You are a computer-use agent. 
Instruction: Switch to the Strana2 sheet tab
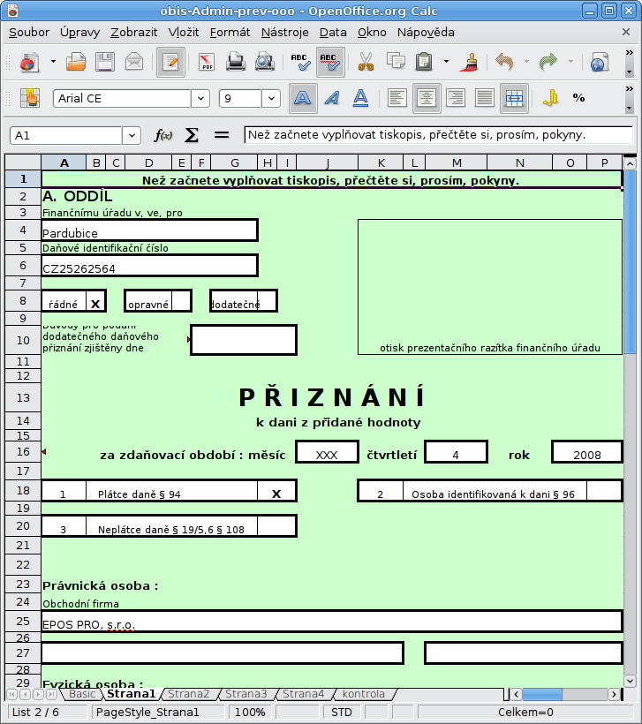189,694
